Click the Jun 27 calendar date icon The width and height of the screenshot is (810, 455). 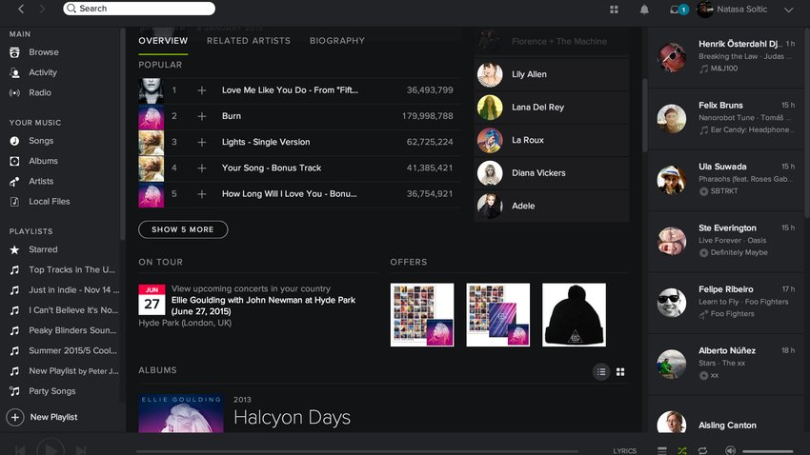pyautogui.click(x=152, y=300)
